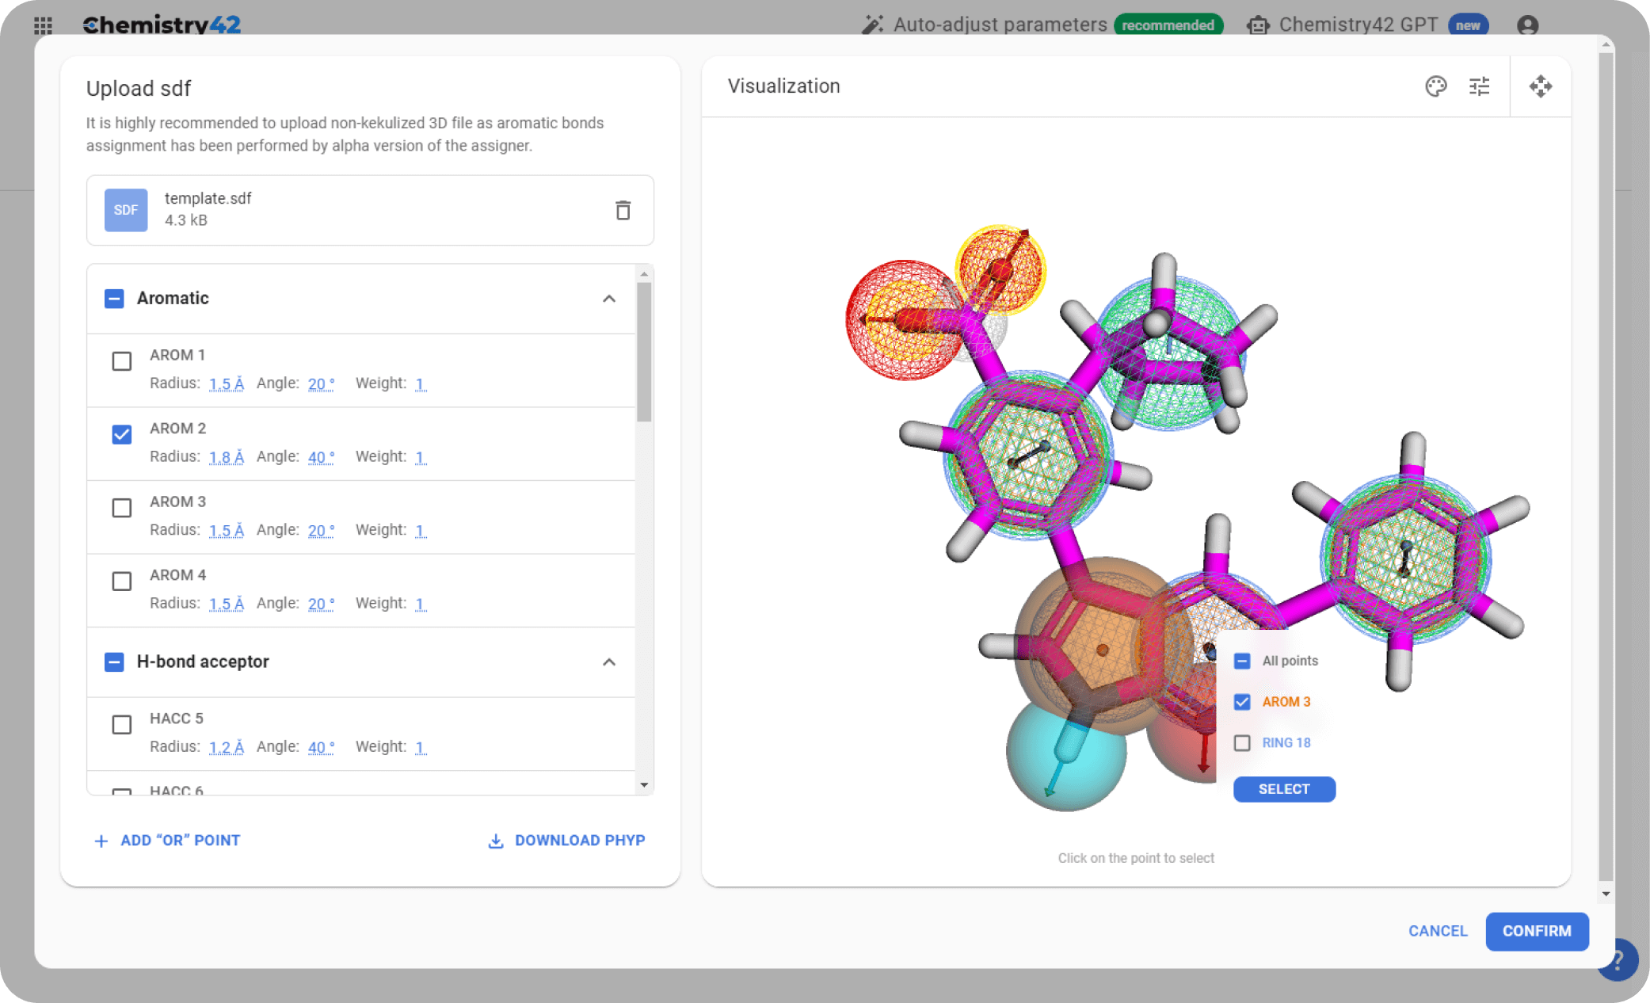Viewport: 1650px width, 1003px height.
Task: Click the Auto-adjust parameters magic wand icon
Action: (872, 25)
